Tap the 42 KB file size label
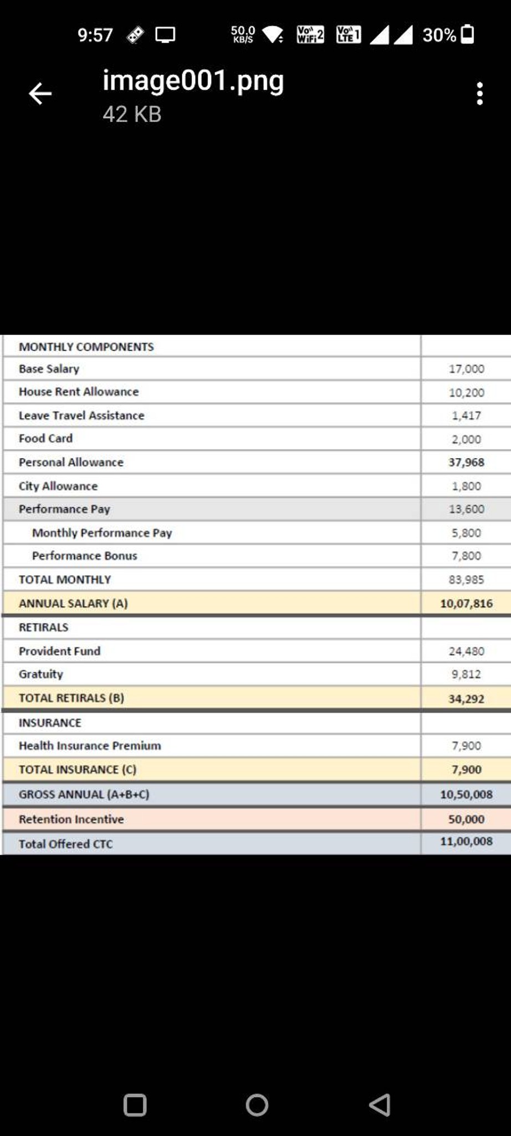The height and width of the screenshot is (1136, 511). 132,115
